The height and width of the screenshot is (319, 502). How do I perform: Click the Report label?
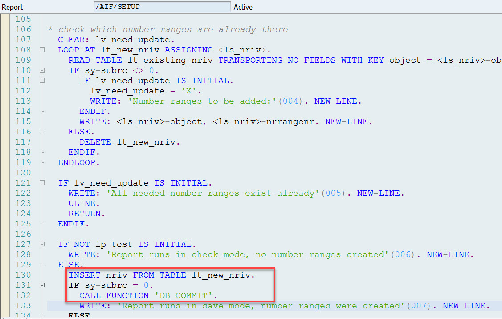[12, 7]
